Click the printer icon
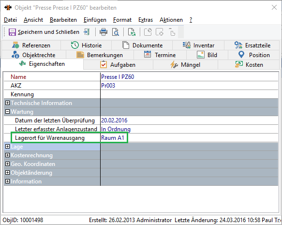Viewport: 282px width, 225px height. pyautogui.click(x=104, y=32)
